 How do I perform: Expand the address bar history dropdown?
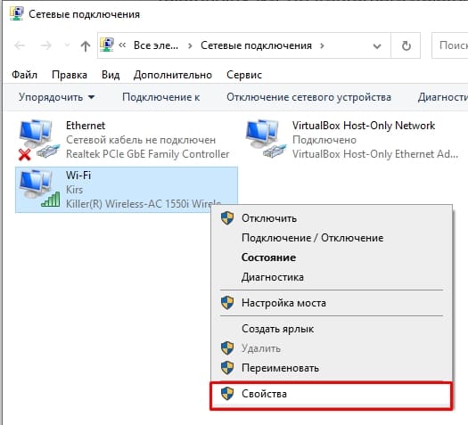(377, 46)
